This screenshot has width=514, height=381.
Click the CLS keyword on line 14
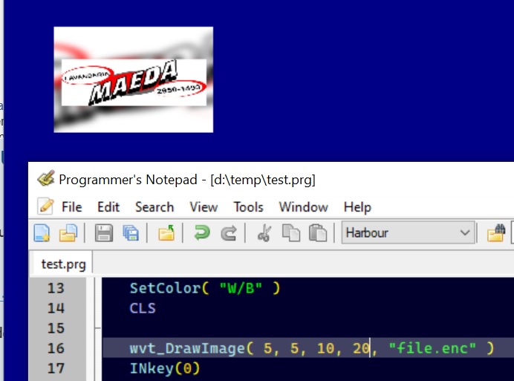[x=143, y=308]
